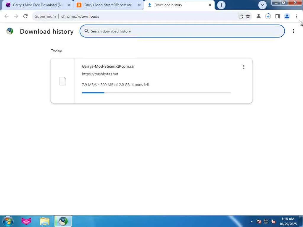The image size is (303, 227).
Task: Open the Action Center flag icon
Action: click(259, 221)
